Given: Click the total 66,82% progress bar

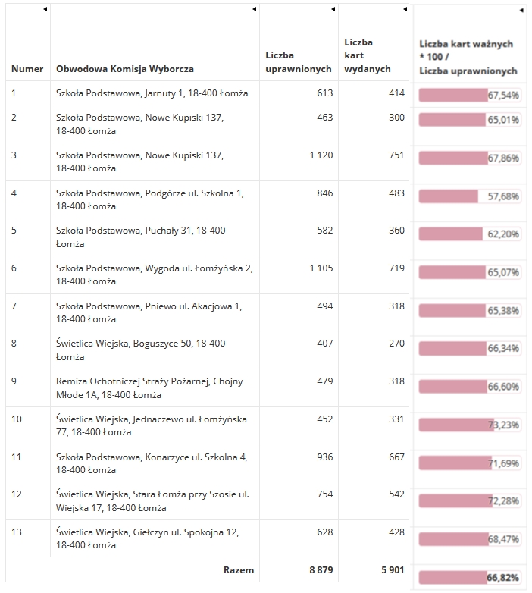Looking at the screenshot, I should click(x=470, y=578).
